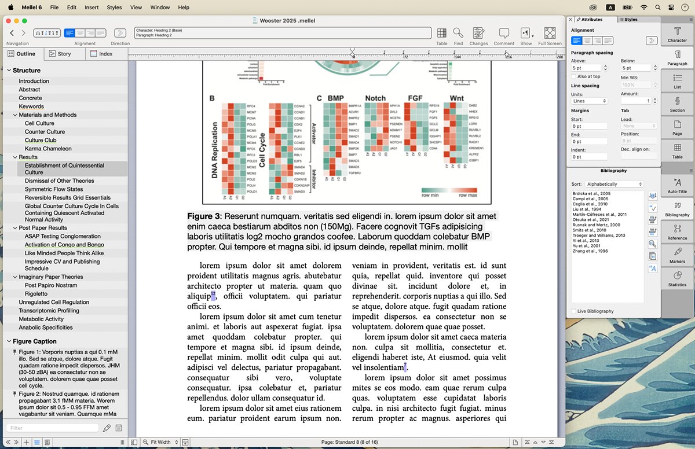Image resolution: width=695 pixels, height=449 pixels.
Task: Switch to the Index tab
Action: click(106, 54)
